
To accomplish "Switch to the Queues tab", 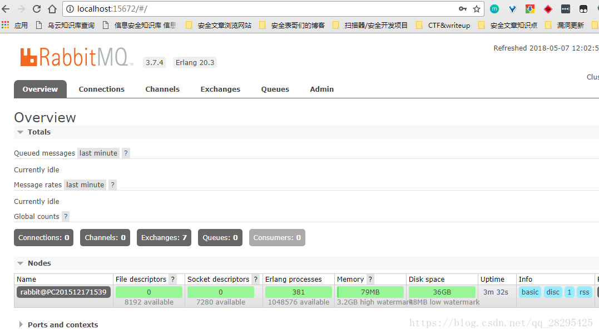I will click(x=275, y=89).
